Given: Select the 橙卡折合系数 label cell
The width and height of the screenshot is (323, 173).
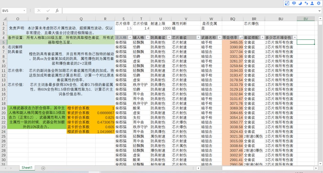Looking at the screenshot, I should click(x=81, y=108).
